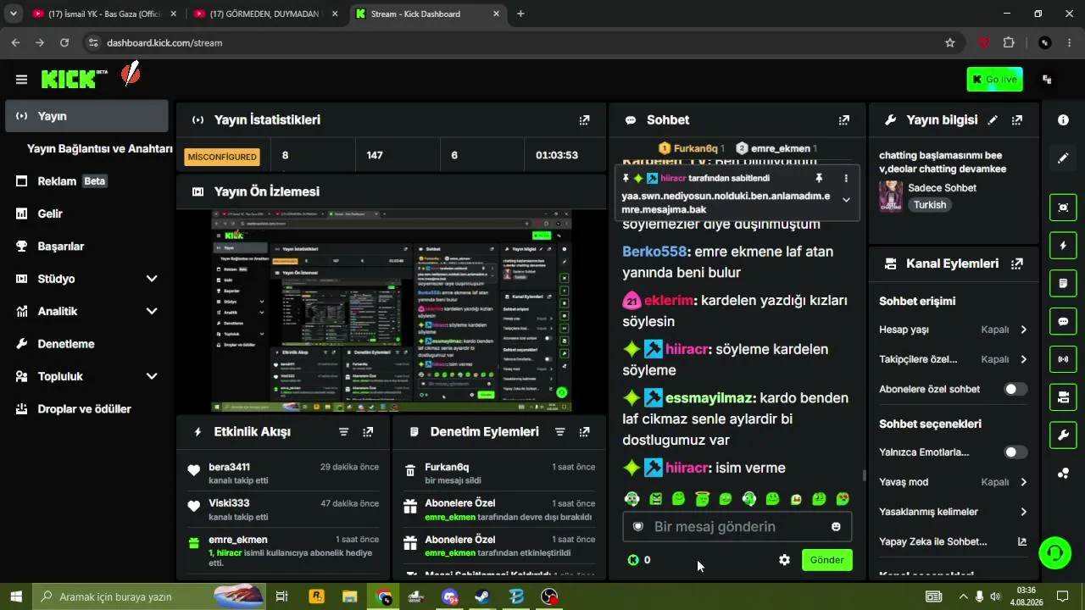
Task: Pop out the Denetim Eylemleri panel
Action: point(584,432)
